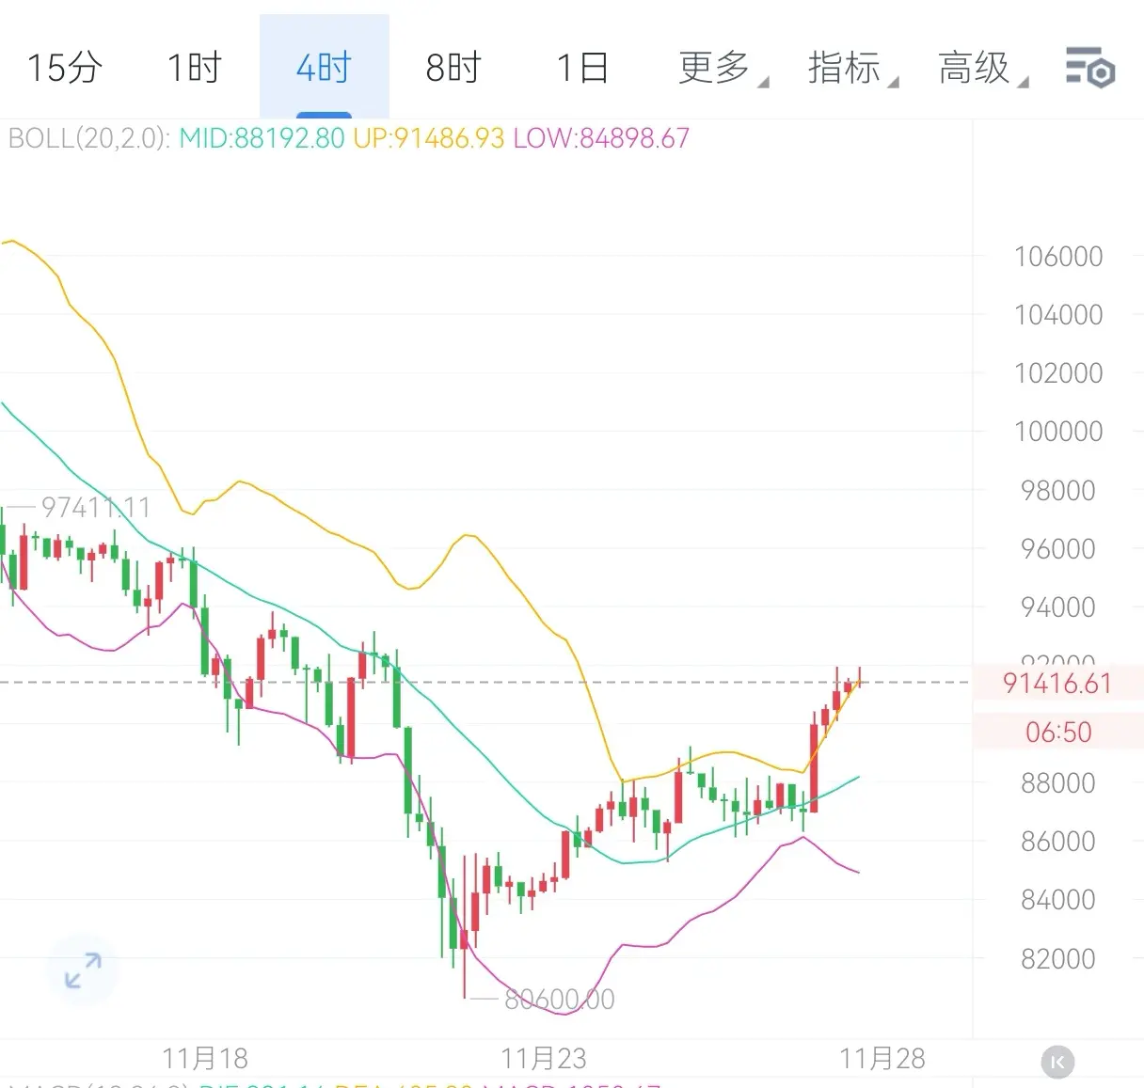This screenshot has height=1088, width=1144.
Task: Tap the MID:88192.80 value
Action: 262,138
